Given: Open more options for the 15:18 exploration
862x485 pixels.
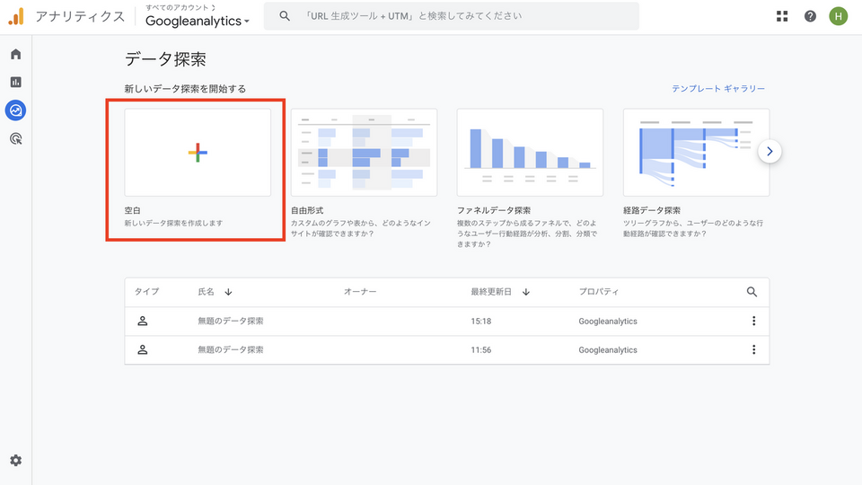Looking at the screenshot, I should coord(753,322).
